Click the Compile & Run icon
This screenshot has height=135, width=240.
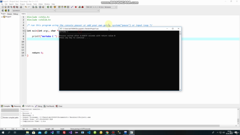click(x=65, y=7)
